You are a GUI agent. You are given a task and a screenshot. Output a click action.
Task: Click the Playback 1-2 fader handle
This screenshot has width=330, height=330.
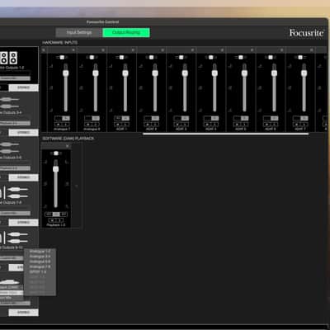tap(56, 168)
